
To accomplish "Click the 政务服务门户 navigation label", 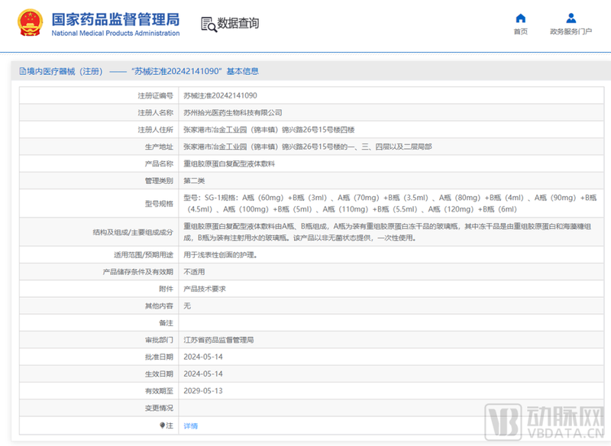I will tap(571, 32).
